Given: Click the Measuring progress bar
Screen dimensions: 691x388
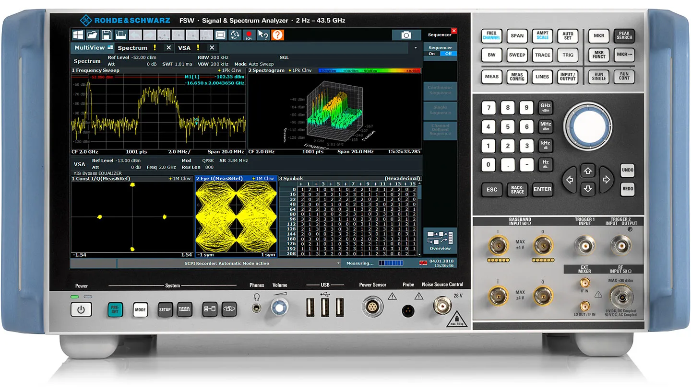Looking at the screenshot, I should [391, 263].
